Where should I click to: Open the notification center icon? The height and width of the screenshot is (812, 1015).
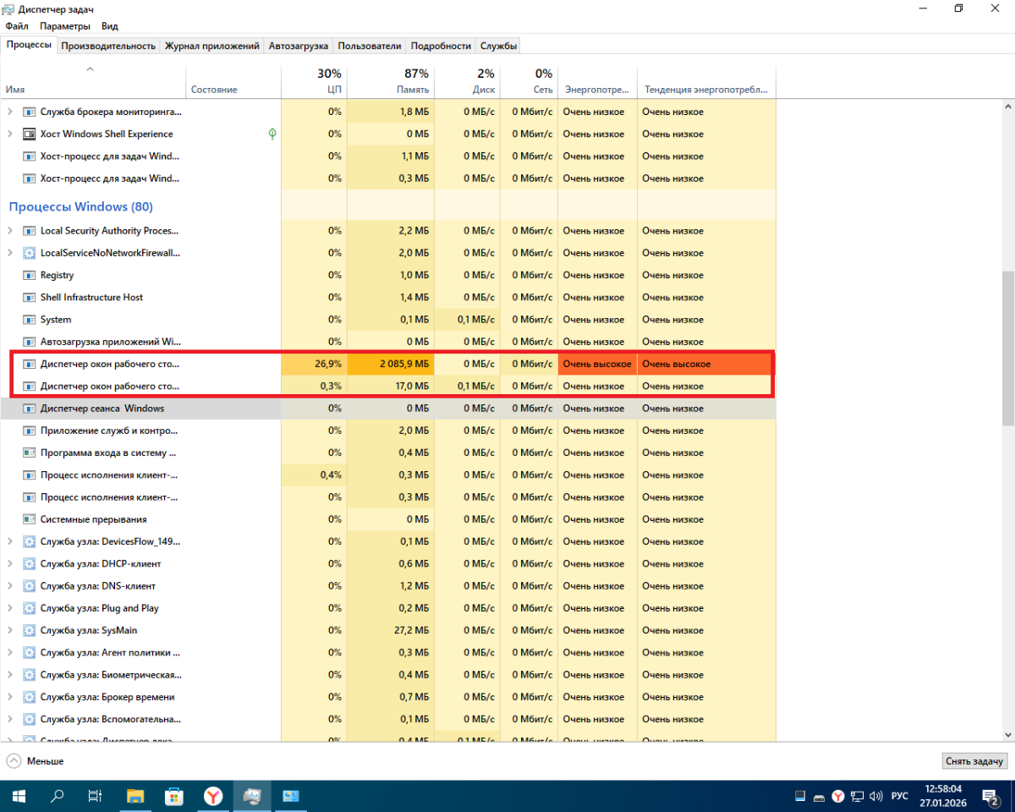[990, 796]
